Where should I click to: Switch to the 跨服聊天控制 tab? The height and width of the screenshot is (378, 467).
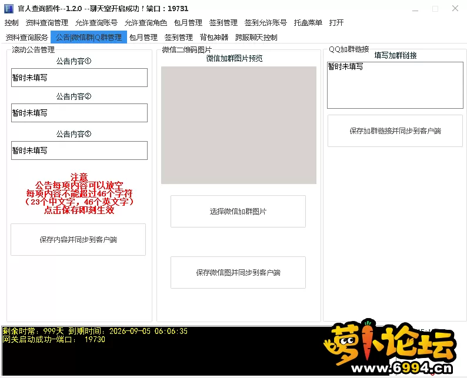click(256, 37)
